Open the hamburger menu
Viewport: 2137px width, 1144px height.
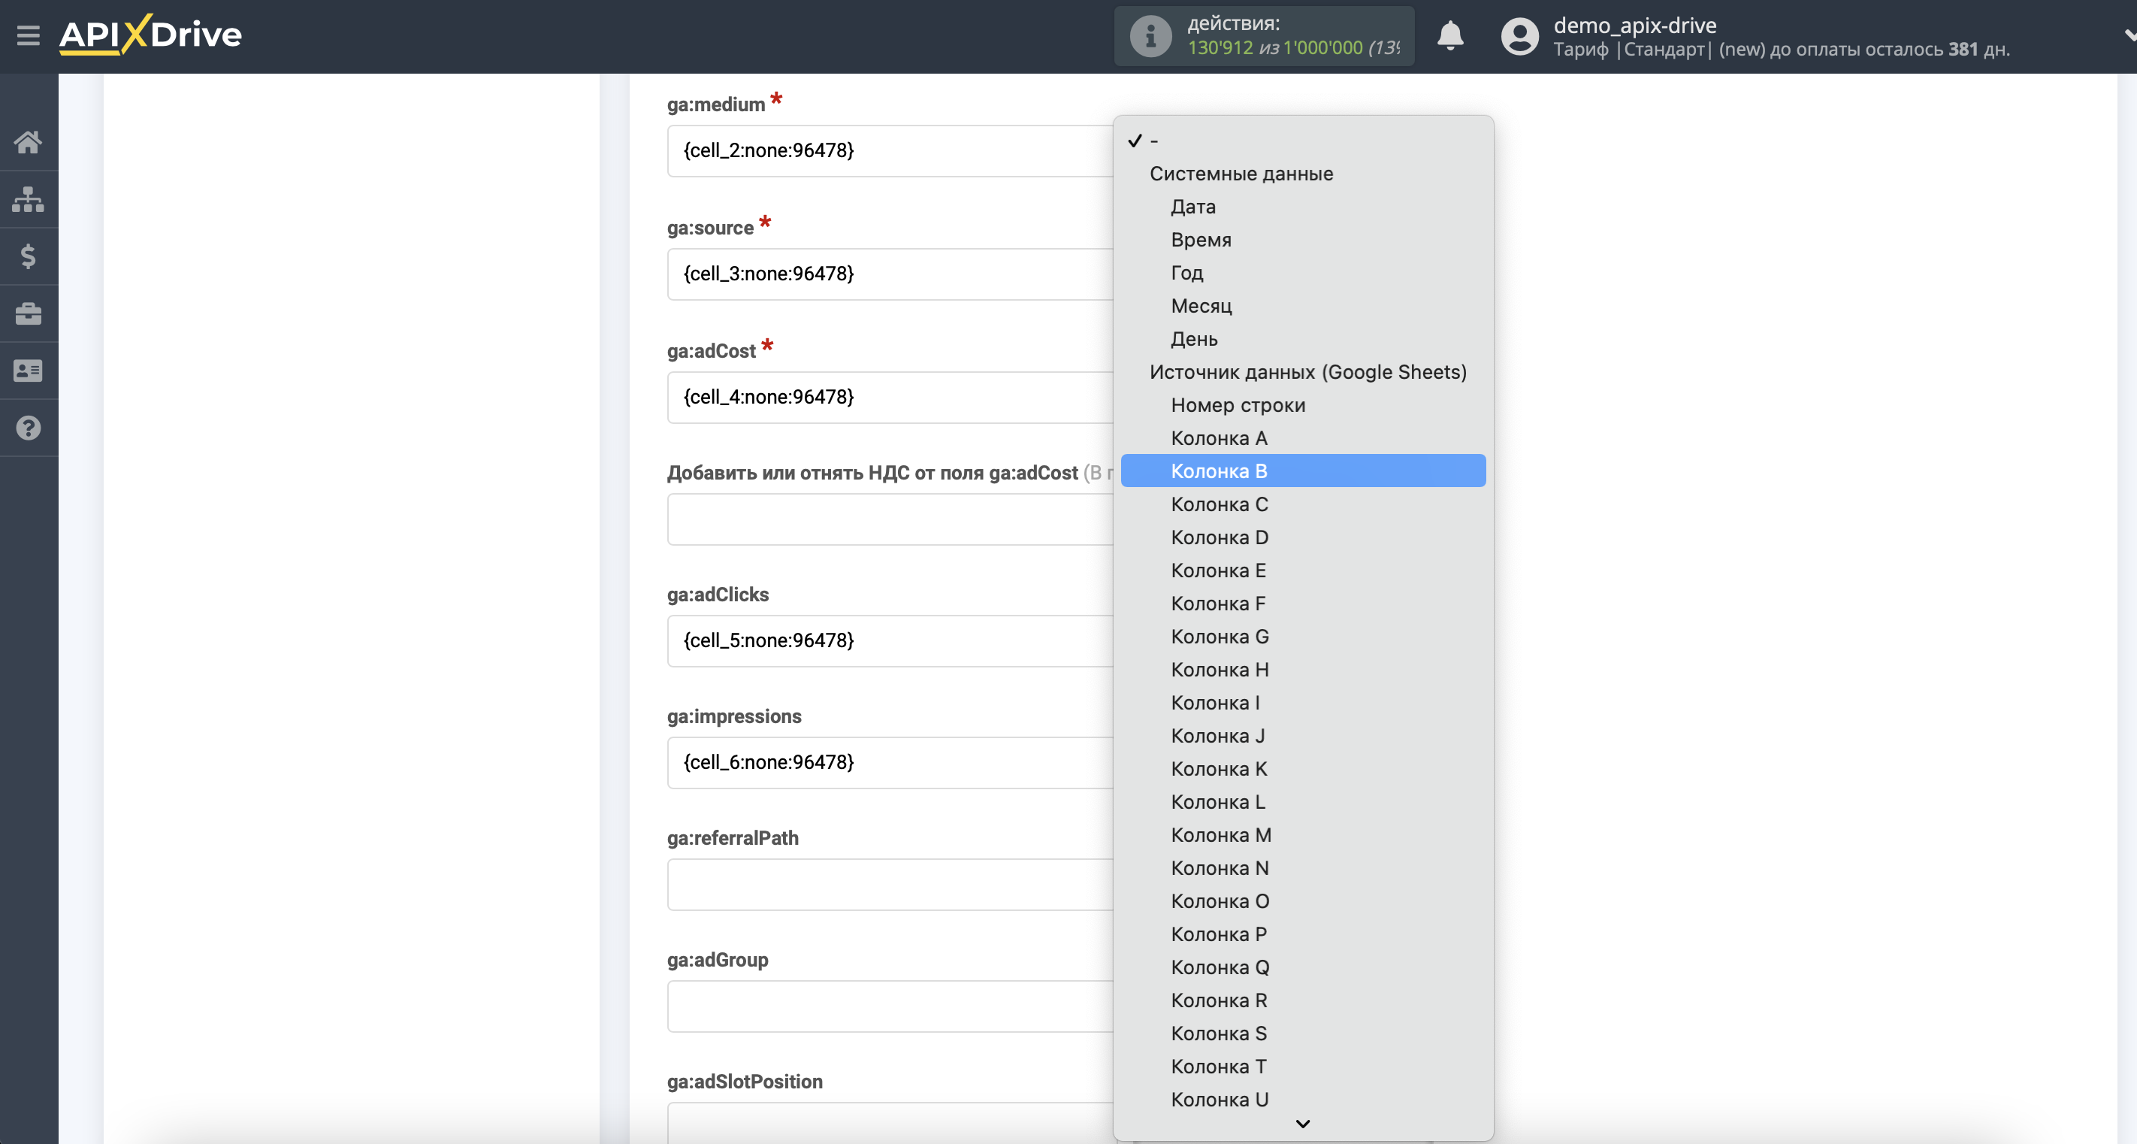[x=29, y=35]
